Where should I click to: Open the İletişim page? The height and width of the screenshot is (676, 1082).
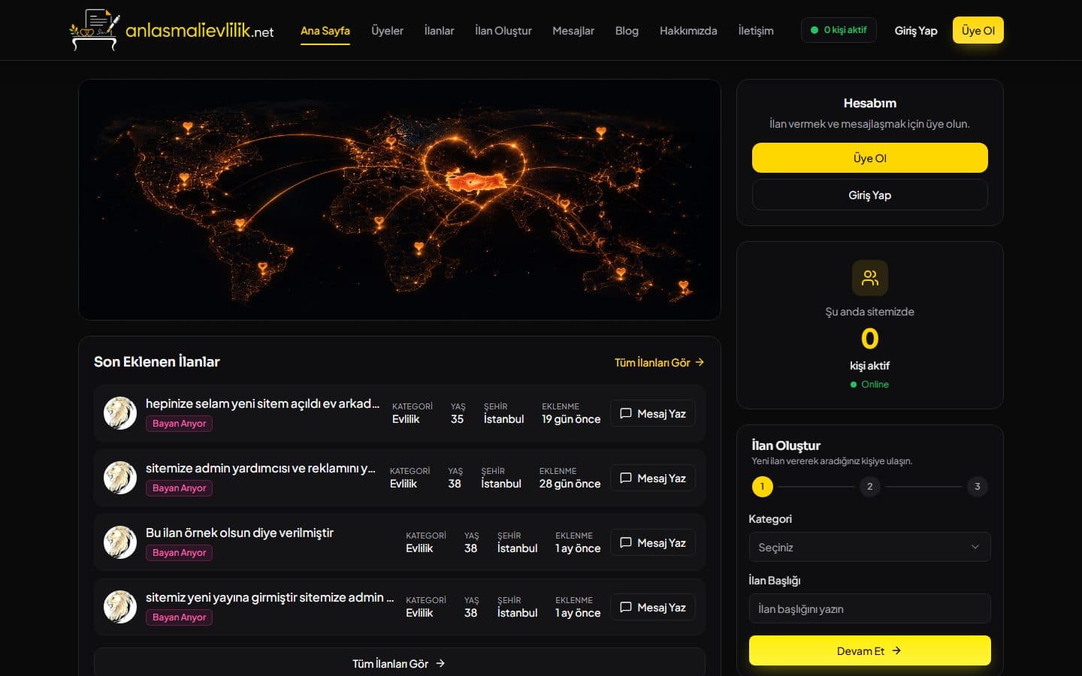(756, 31)
